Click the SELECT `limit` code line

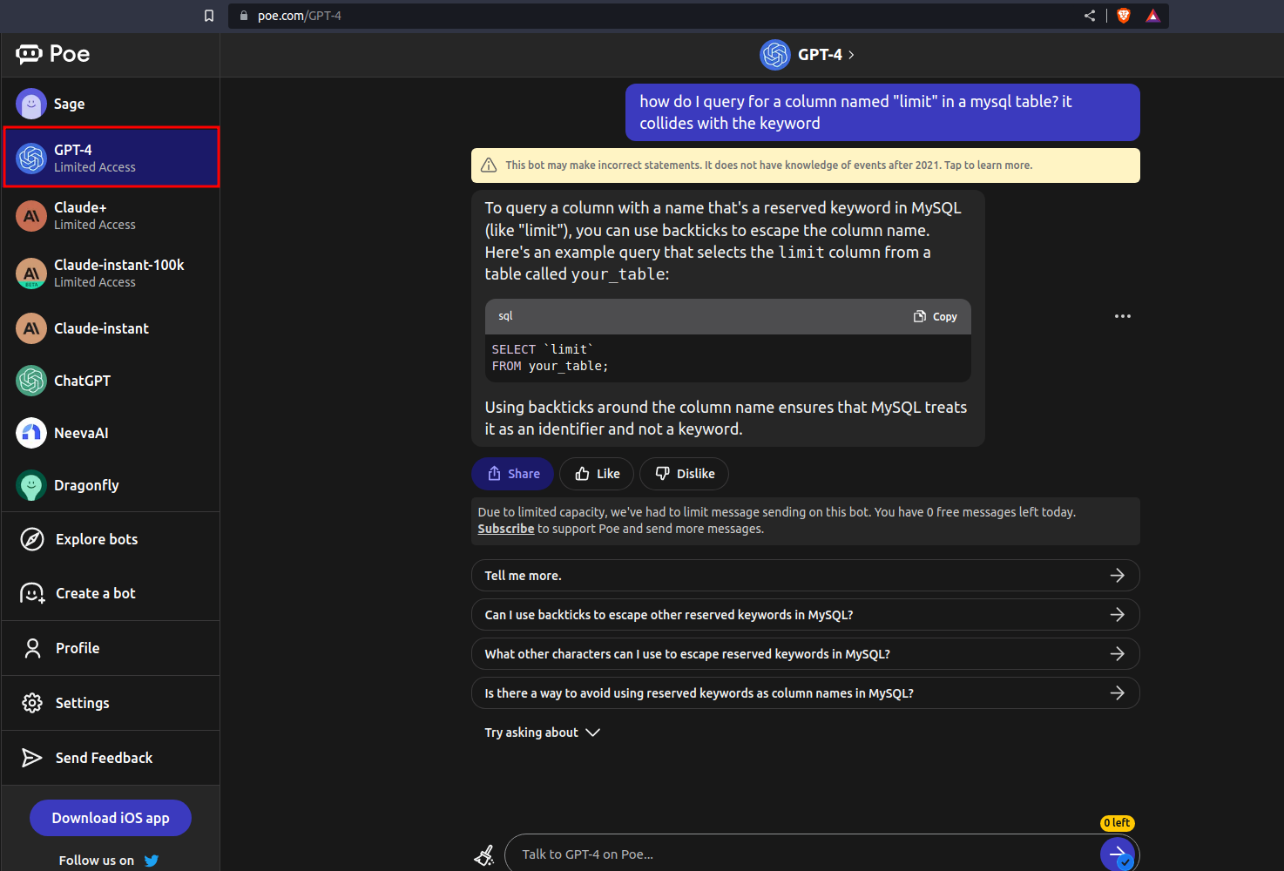coord(543,349)
